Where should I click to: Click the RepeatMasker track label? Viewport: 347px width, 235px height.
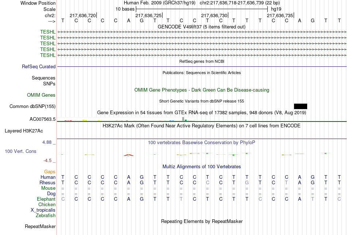click(x=40, y=227)
